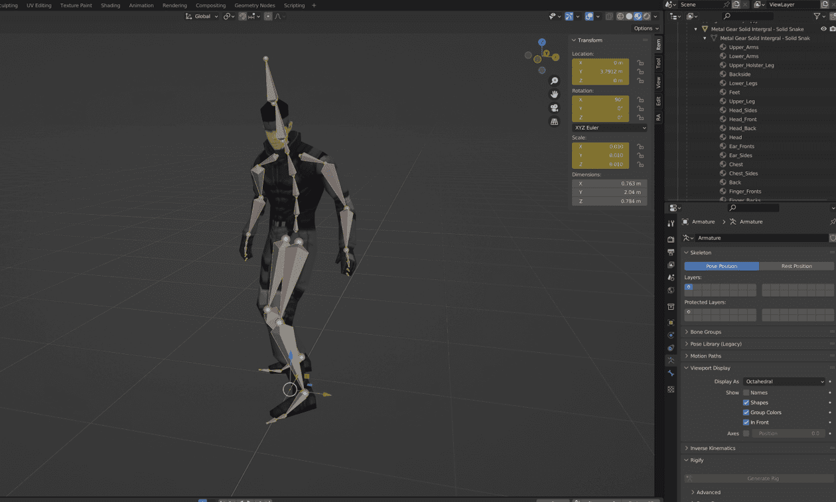Click the Dimensions Y value field
This screenshot has width=836, height=502.
(x=609, y=192)
